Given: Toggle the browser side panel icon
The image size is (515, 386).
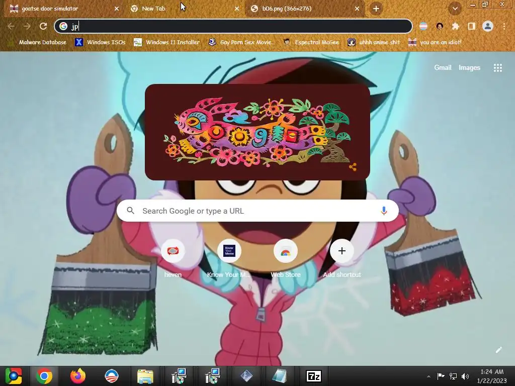Looking at the screenshot, I should tap(472, 26).
